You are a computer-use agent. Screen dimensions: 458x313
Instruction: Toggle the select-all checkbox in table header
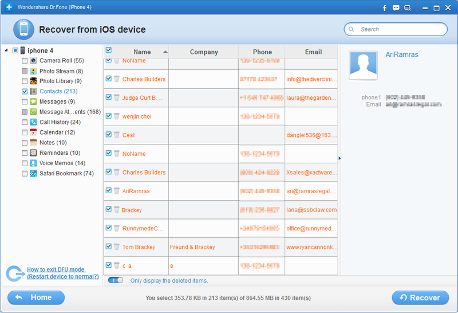(109, 50)
